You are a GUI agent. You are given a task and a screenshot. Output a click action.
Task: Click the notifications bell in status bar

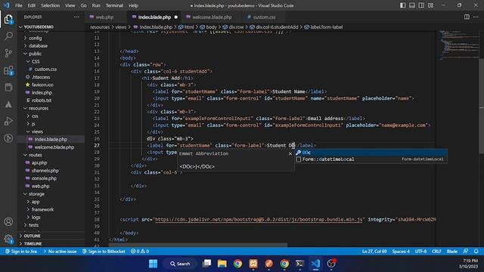(476, 252)
